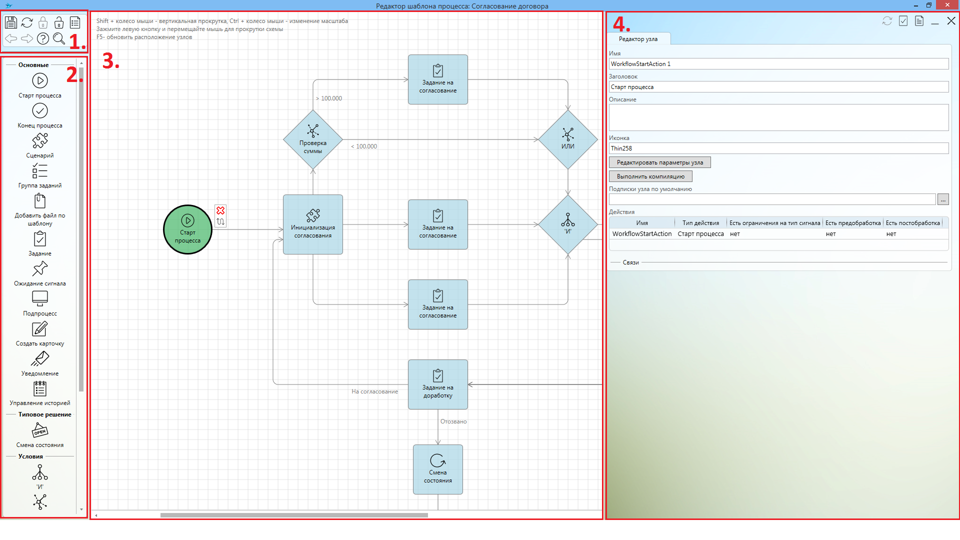
Task: Click the save (floppy disk) toolbar icon
Action: (11, 22)
